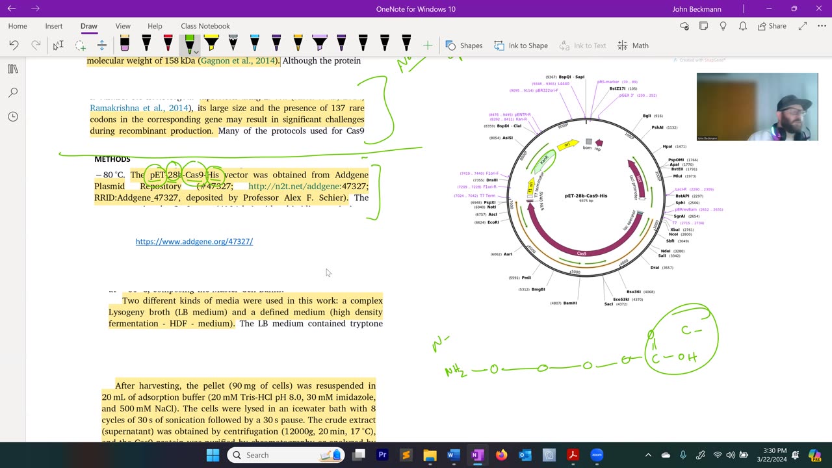
Task: Select the orange-yellow pen
Action: click(x=298, y=44)
